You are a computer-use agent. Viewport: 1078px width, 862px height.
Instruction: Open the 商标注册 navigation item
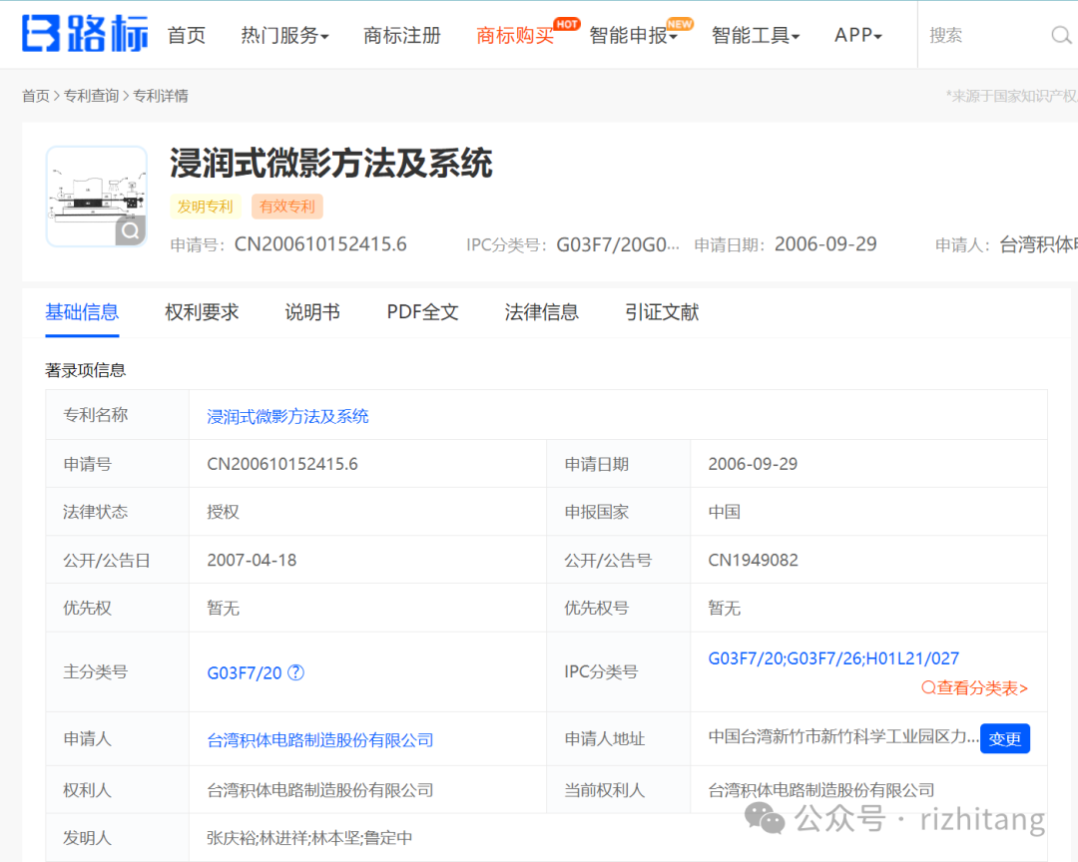[402, 35]
